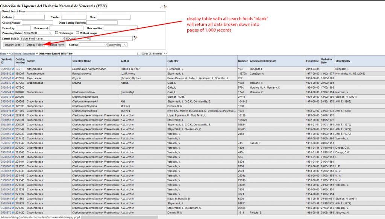Open the editor icon beside Symbiota ID 3538643
The width and height of the screenshot is (385, 219).
pos(13,88)
